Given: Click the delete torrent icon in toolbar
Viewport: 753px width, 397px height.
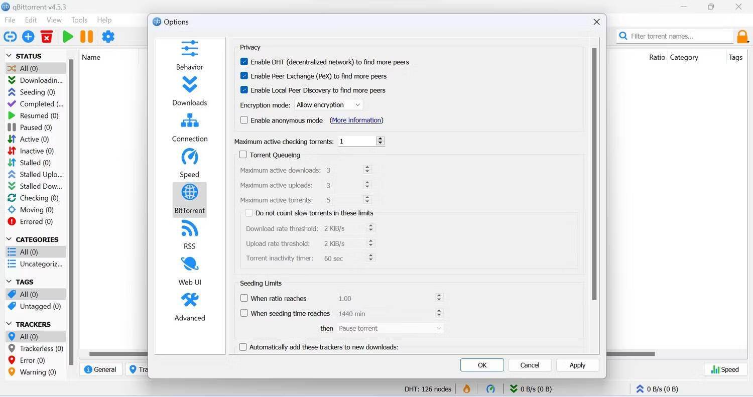Looking at the screenshot, I should (x=46, y=36).
